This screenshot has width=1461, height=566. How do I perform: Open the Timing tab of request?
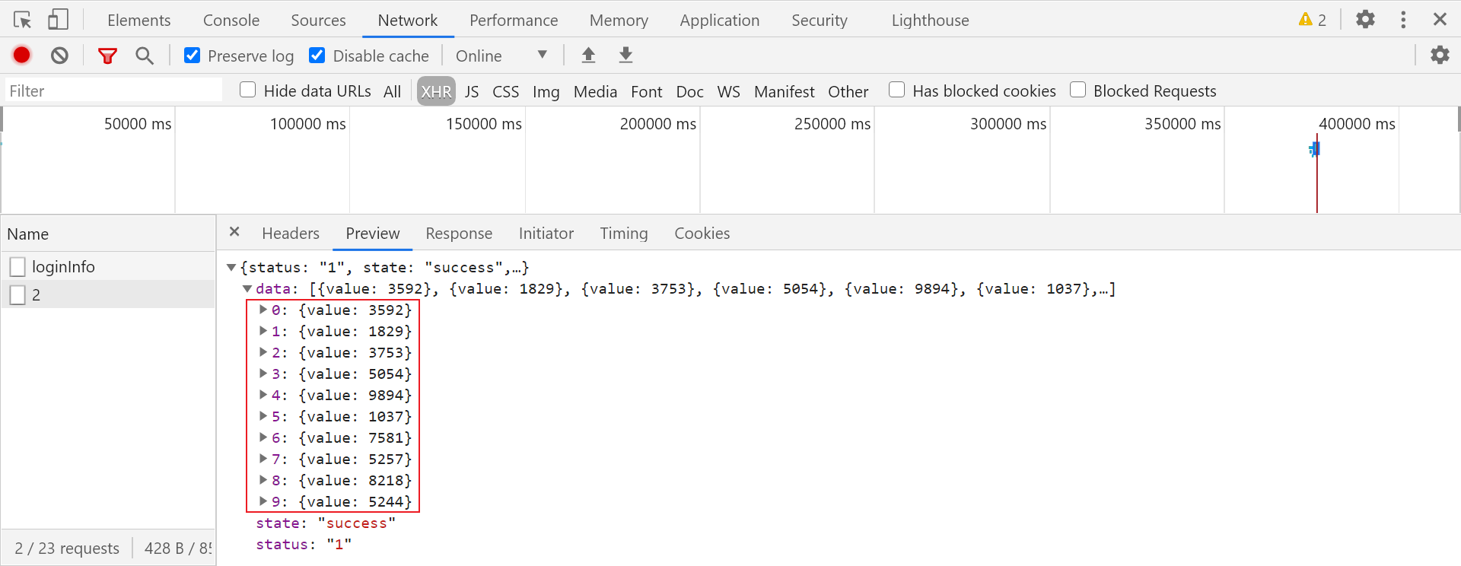(x=624, y=234)
